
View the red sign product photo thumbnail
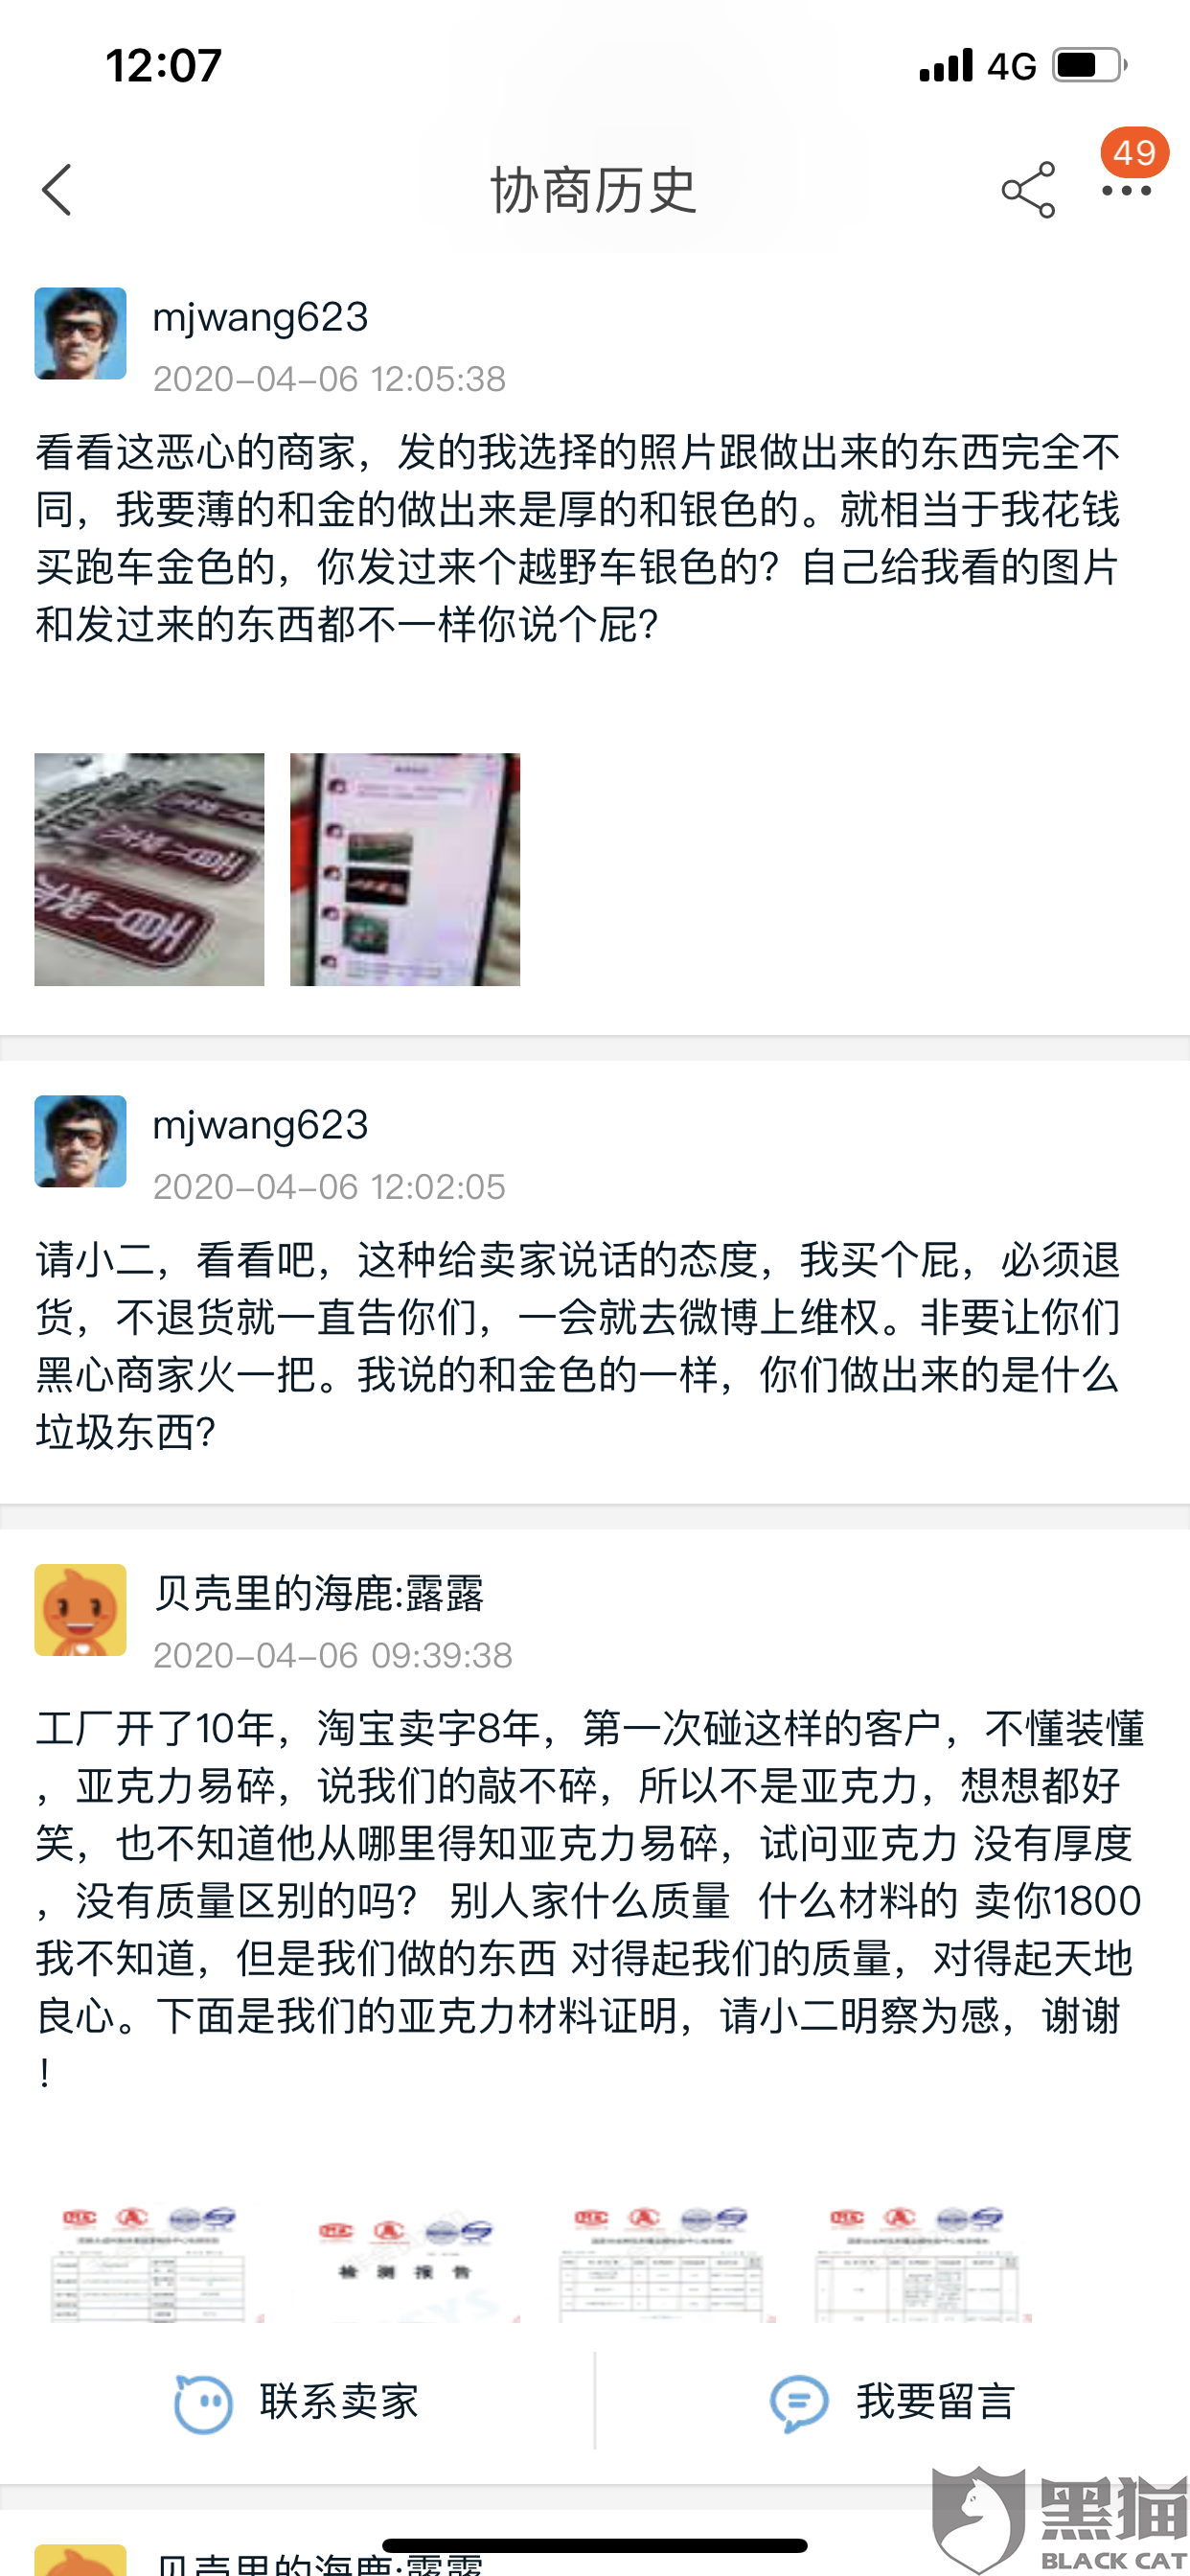tap(150, 869)
